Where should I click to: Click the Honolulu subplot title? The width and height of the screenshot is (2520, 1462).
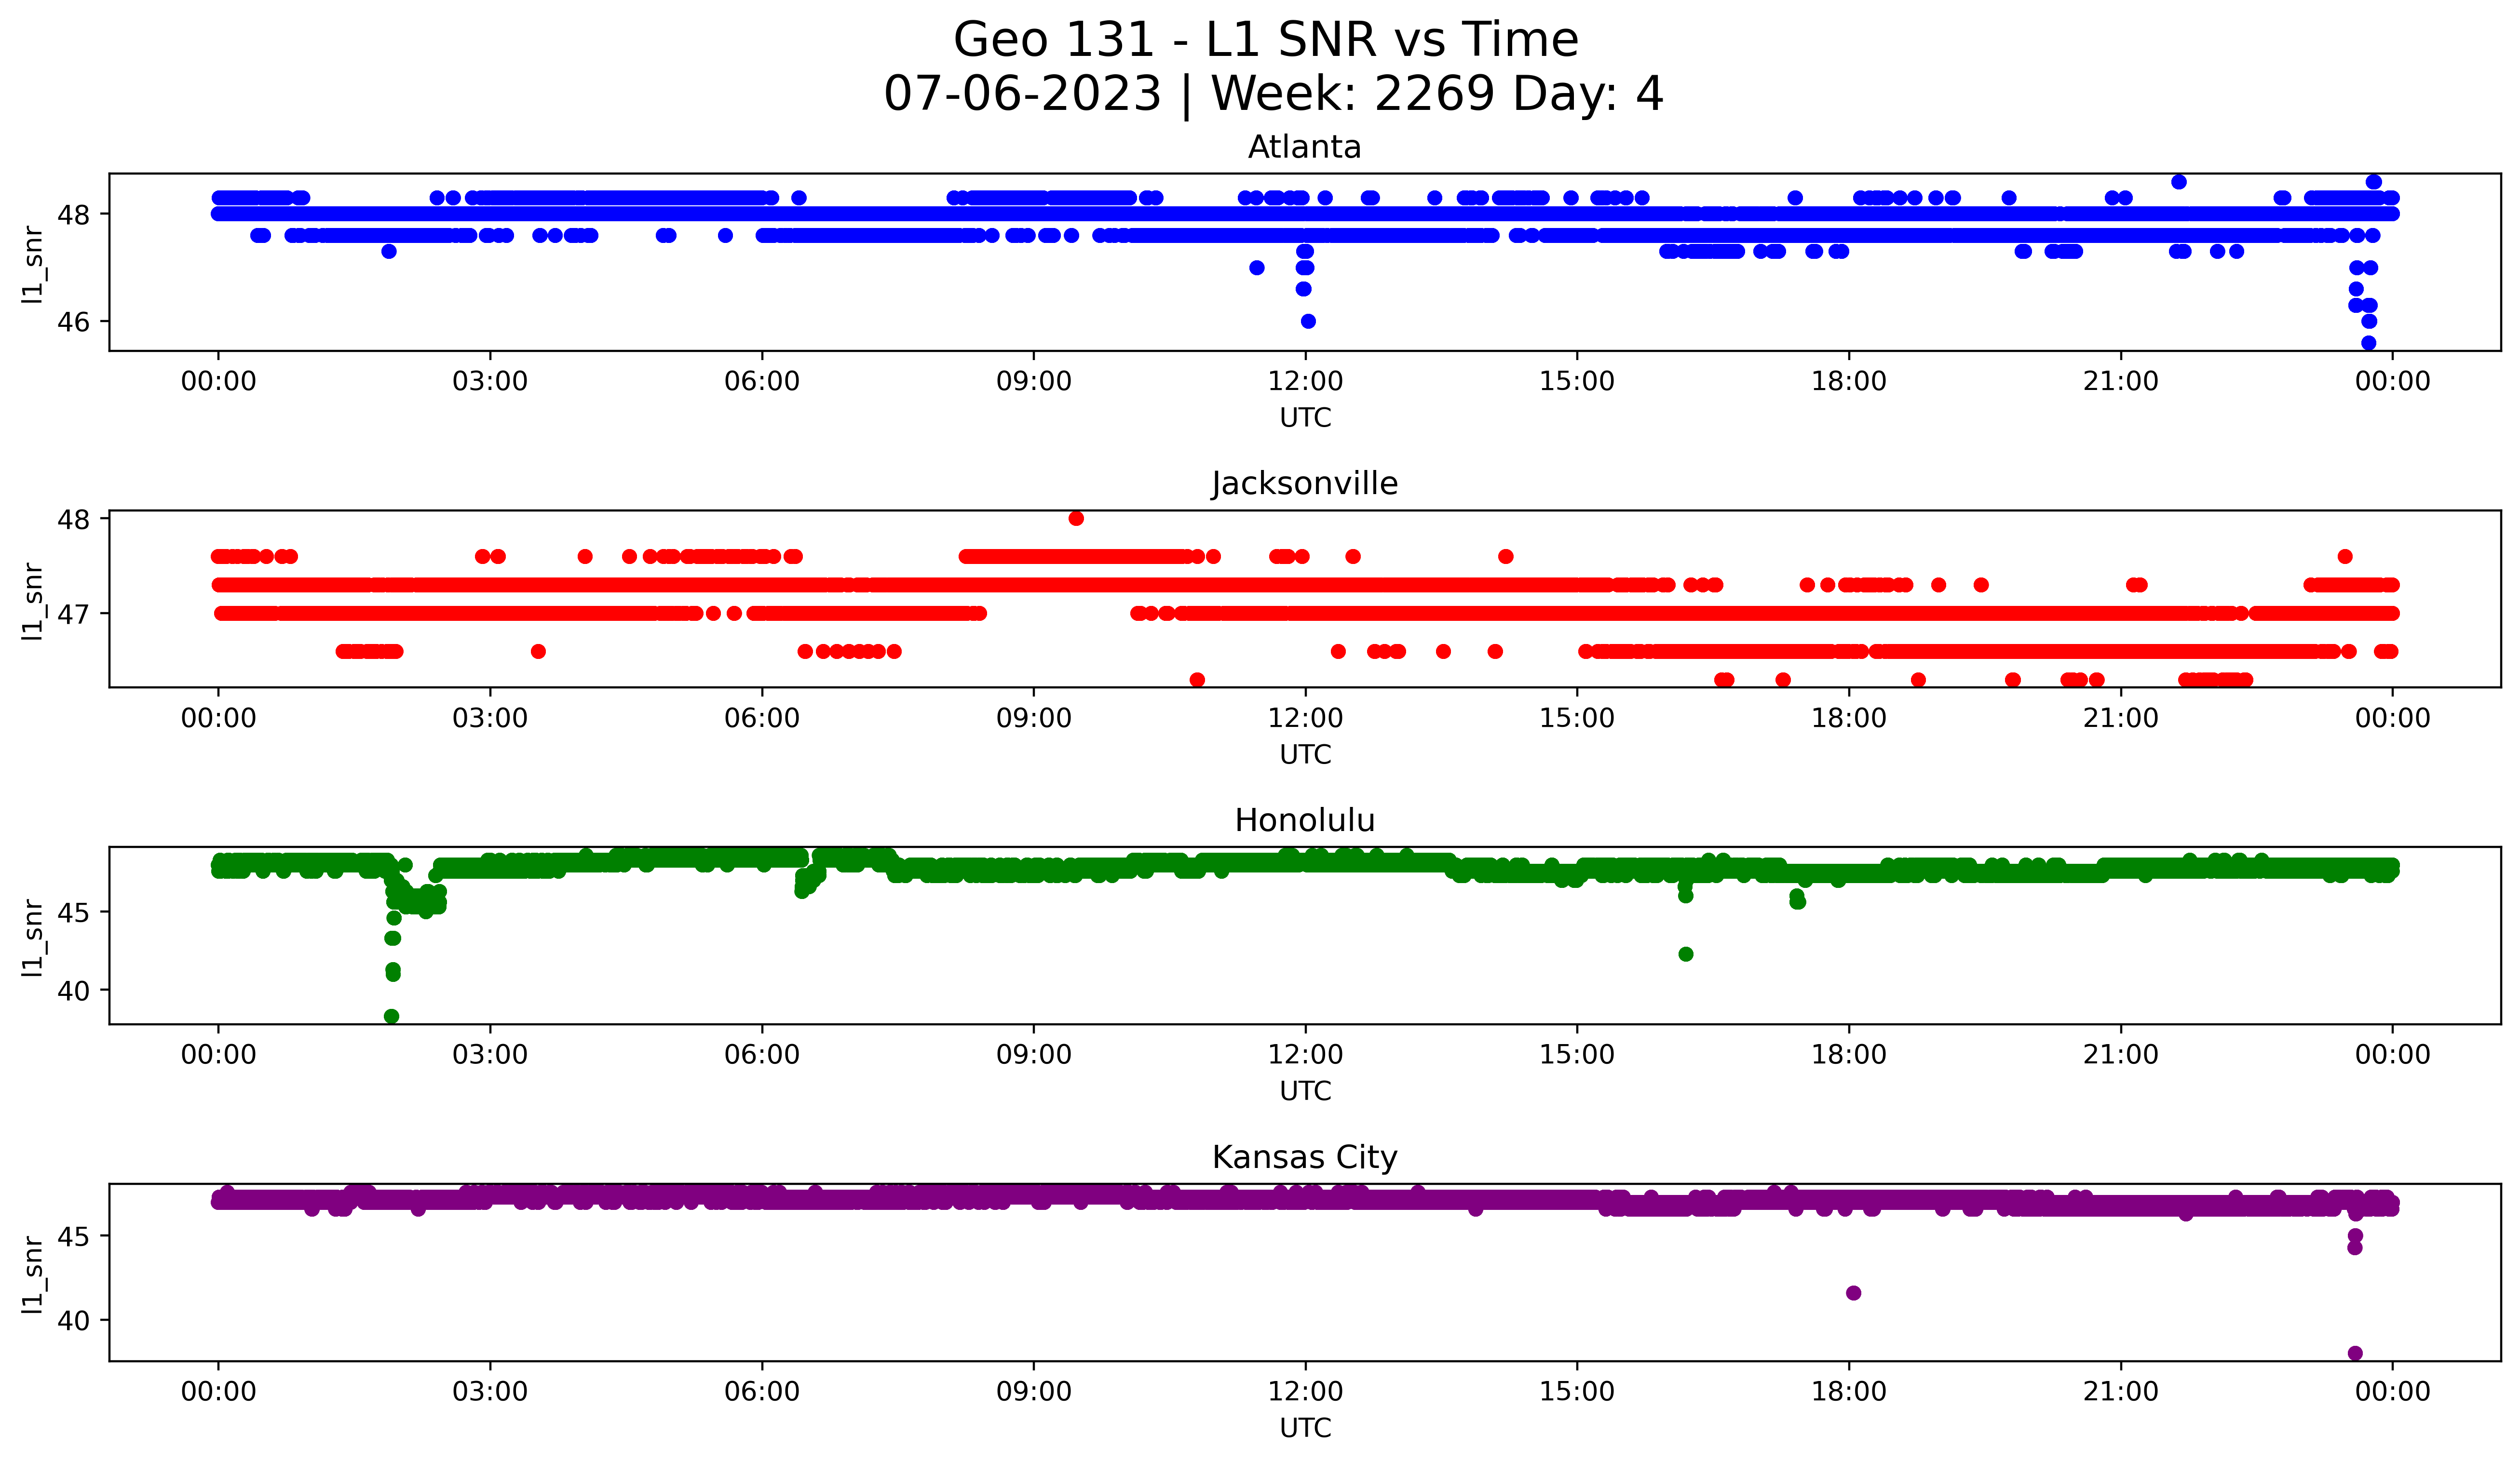click(1304, 820)
